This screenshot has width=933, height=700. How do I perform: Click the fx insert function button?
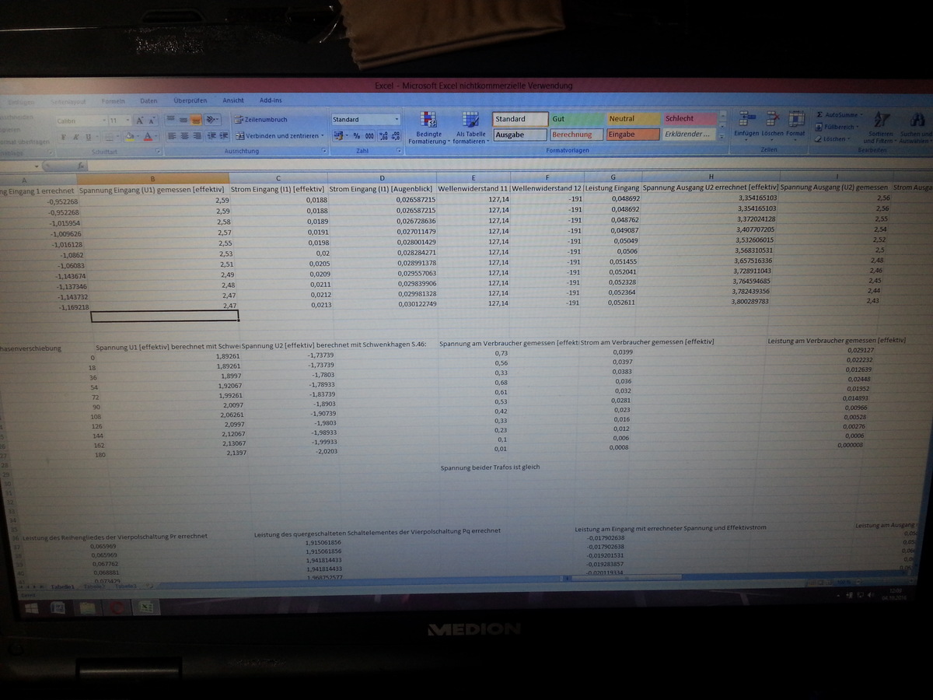point(81,166)
